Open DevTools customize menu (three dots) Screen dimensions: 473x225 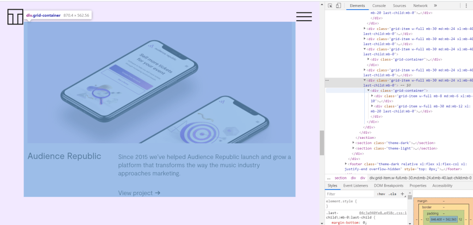pos(466,6)
